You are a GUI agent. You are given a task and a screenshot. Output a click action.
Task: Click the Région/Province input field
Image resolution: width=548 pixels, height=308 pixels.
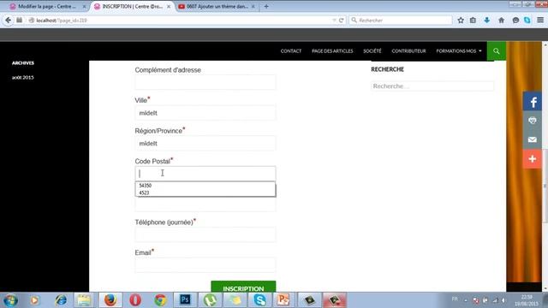click(x=205, y=143)
